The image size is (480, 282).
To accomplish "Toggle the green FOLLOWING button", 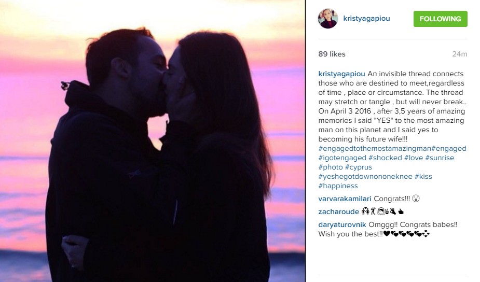I will point(440,19).
